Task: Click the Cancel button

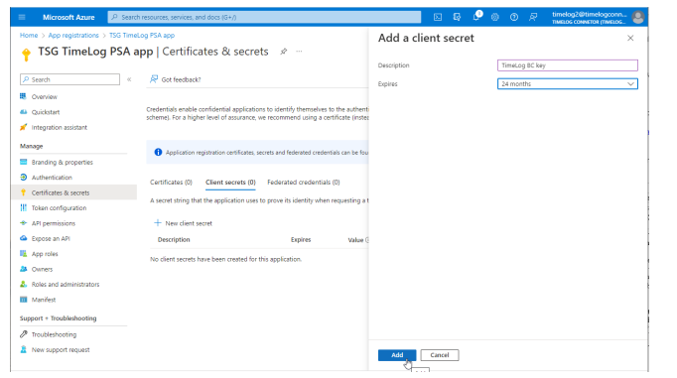Action: coord(440,355)
